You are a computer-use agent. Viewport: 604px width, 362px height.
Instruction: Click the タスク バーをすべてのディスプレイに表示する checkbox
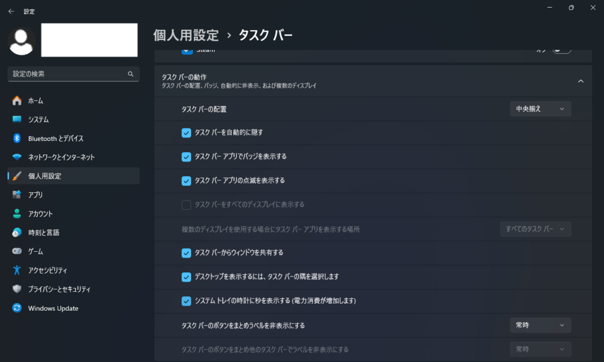point(186,205)
